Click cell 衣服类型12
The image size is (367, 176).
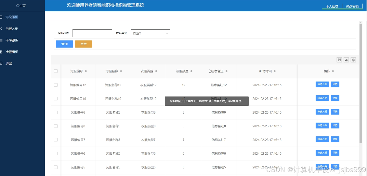click(x=148, y=85)
